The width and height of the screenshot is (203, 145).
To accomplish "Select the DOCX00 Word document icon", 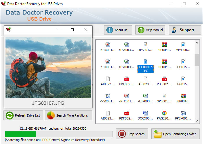I will [x=145, y=113].
